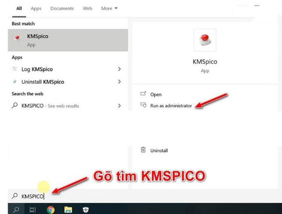282x214 pixels.
Task: Click the KMSpico title in preview pane
Action: (205, 62)
